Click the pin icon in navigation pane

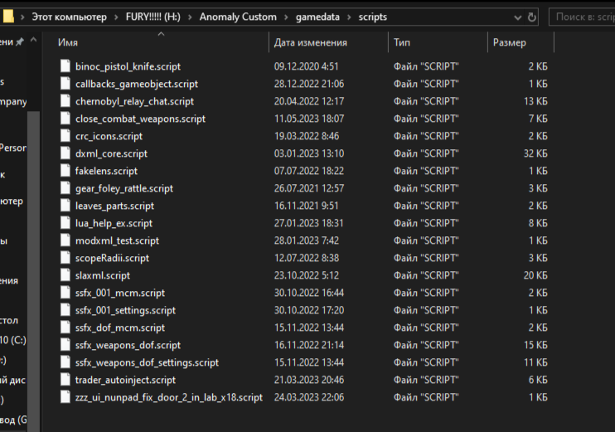point(20,41)
